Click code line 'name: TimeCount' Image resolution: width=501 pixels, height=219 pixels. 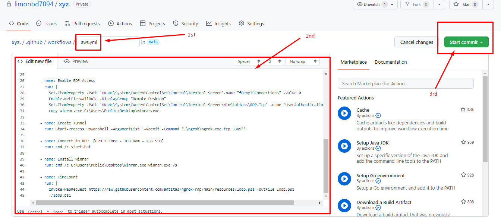point(59,177)
